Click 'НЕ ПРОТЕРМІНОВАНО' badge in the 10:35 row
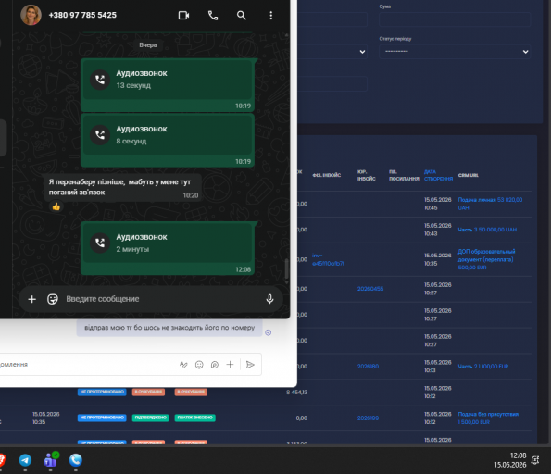551x474 pixels. point(102,418)
